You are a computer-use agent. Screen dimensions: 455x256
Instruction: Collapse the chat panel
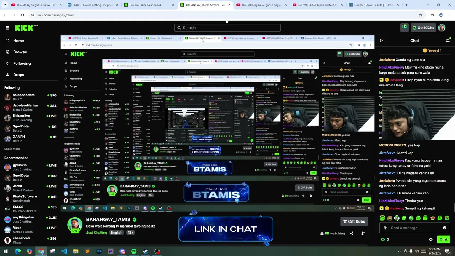click(x=381, y=41)
